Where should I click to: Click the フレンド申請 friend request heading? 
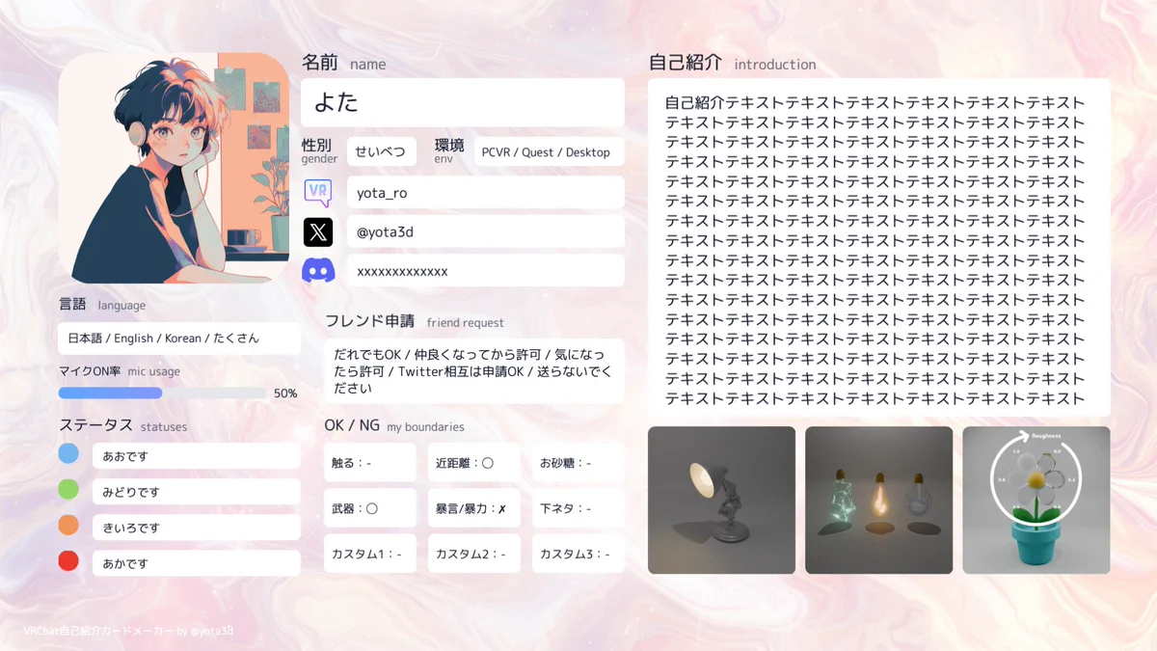coord(415,321)
